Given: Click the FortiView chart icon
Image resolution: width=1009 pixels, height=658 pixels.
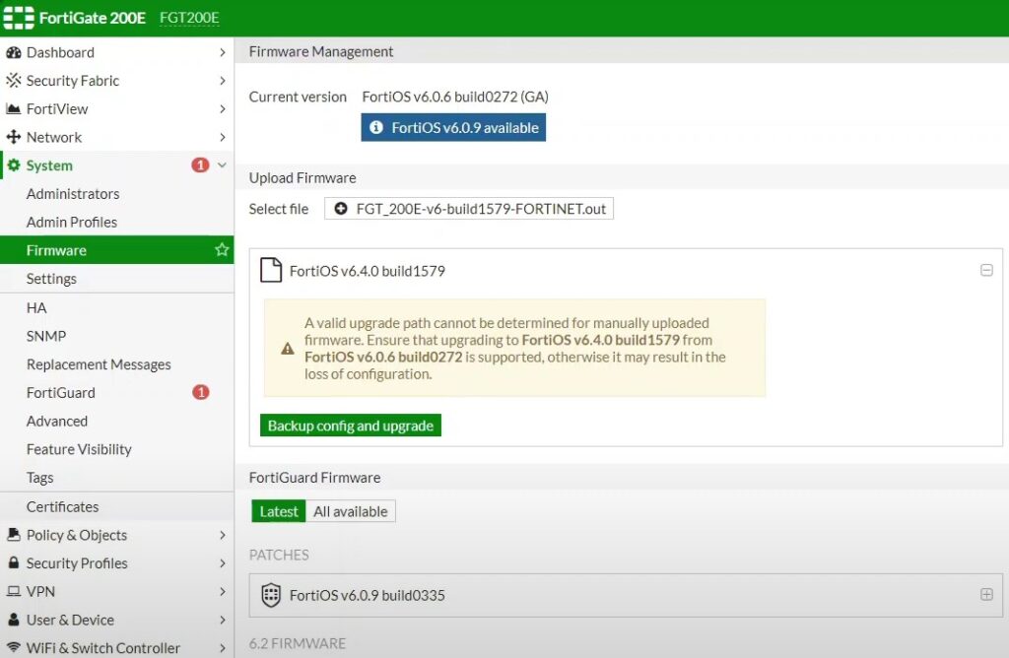Looking at the screenshot, I should (14, 108).
